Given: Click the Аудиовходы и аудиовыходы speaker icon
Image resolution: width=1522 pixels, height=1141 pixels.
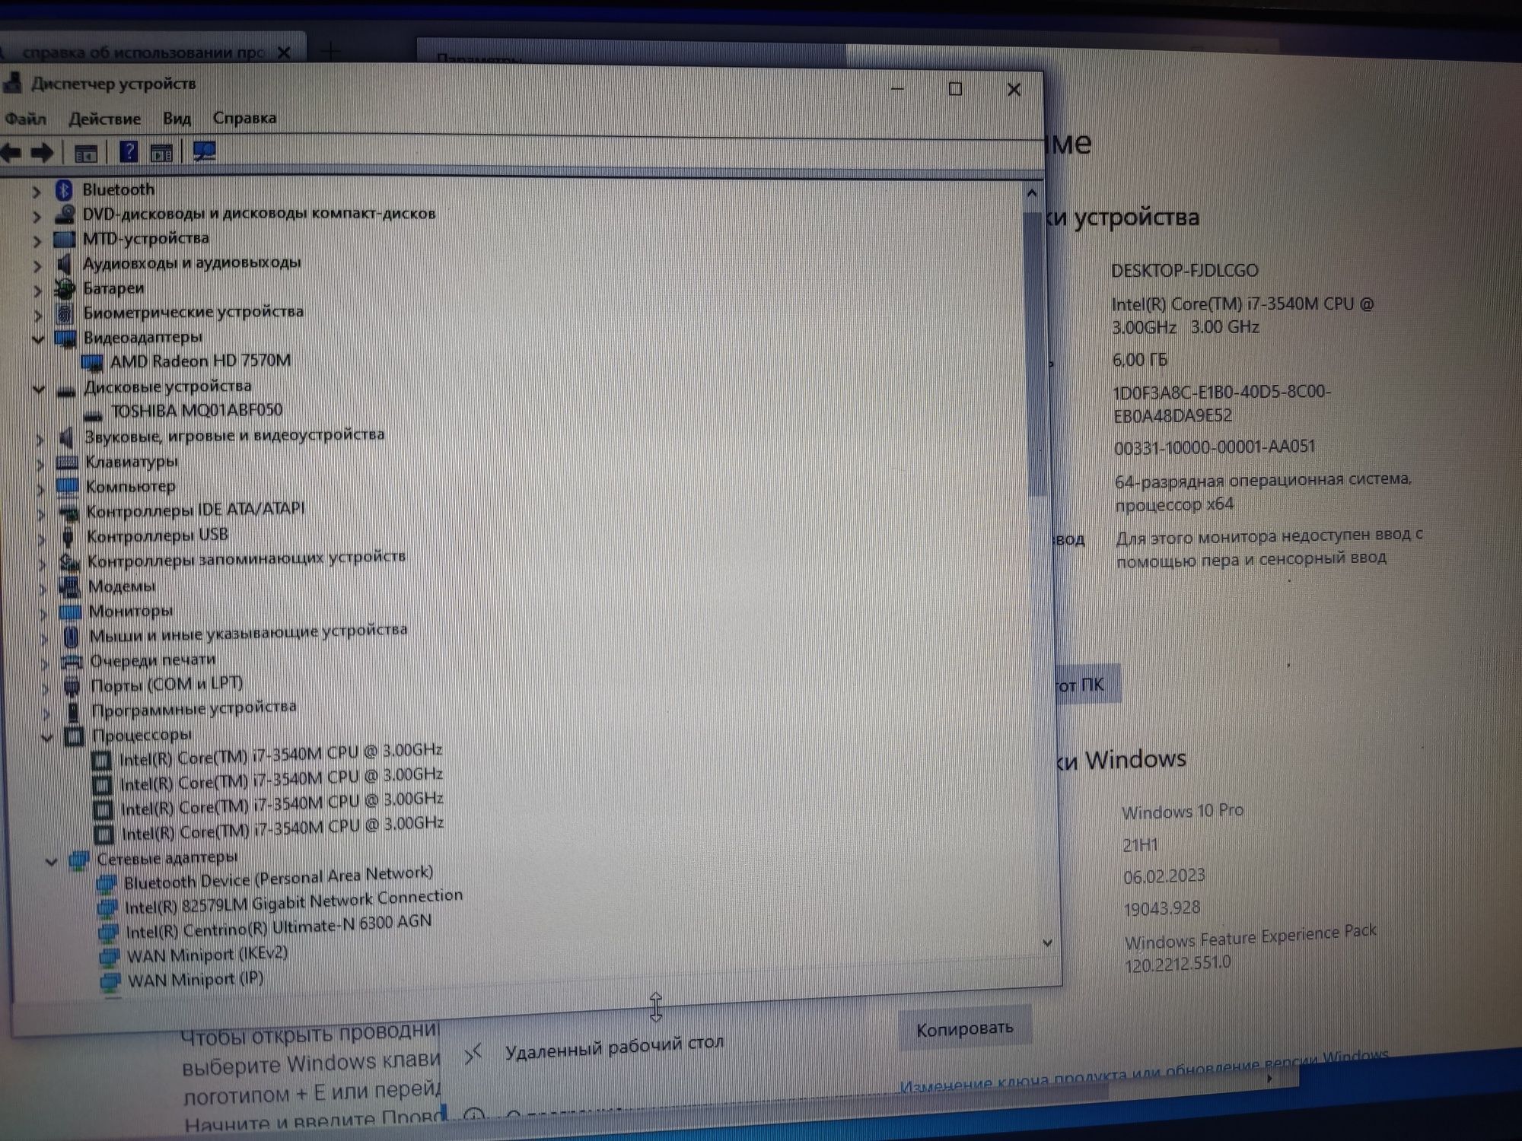Looking at the screenshot, I should [x=65, y=264].
